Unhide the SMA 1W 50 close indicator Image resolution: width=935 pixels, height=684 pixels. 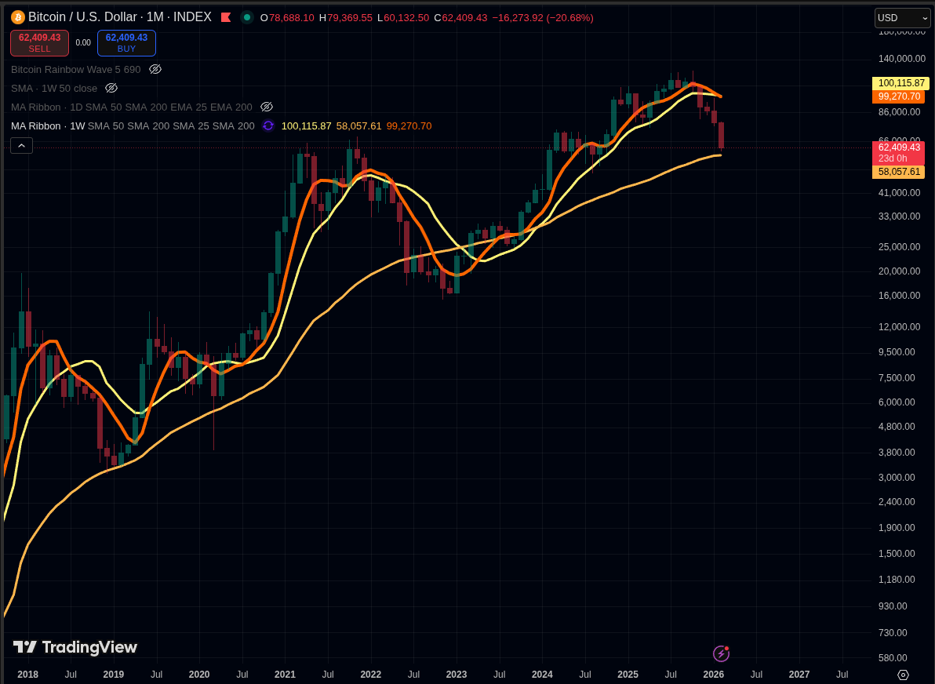111,88
